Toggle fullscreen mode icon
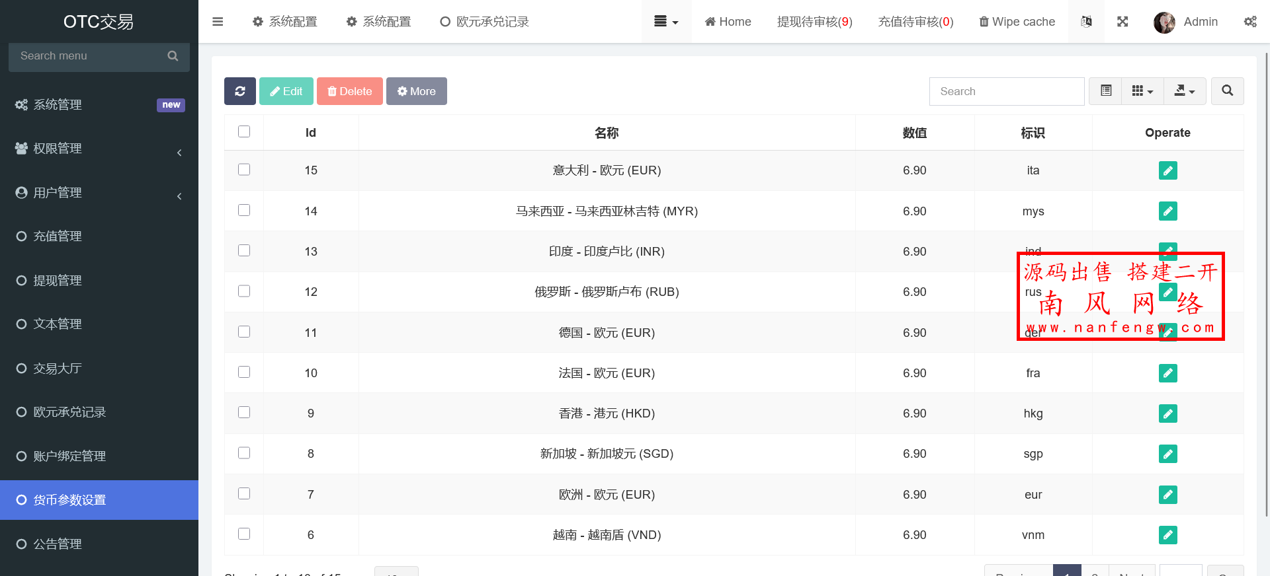The image size is (1270, 576). pos(1122,22)
